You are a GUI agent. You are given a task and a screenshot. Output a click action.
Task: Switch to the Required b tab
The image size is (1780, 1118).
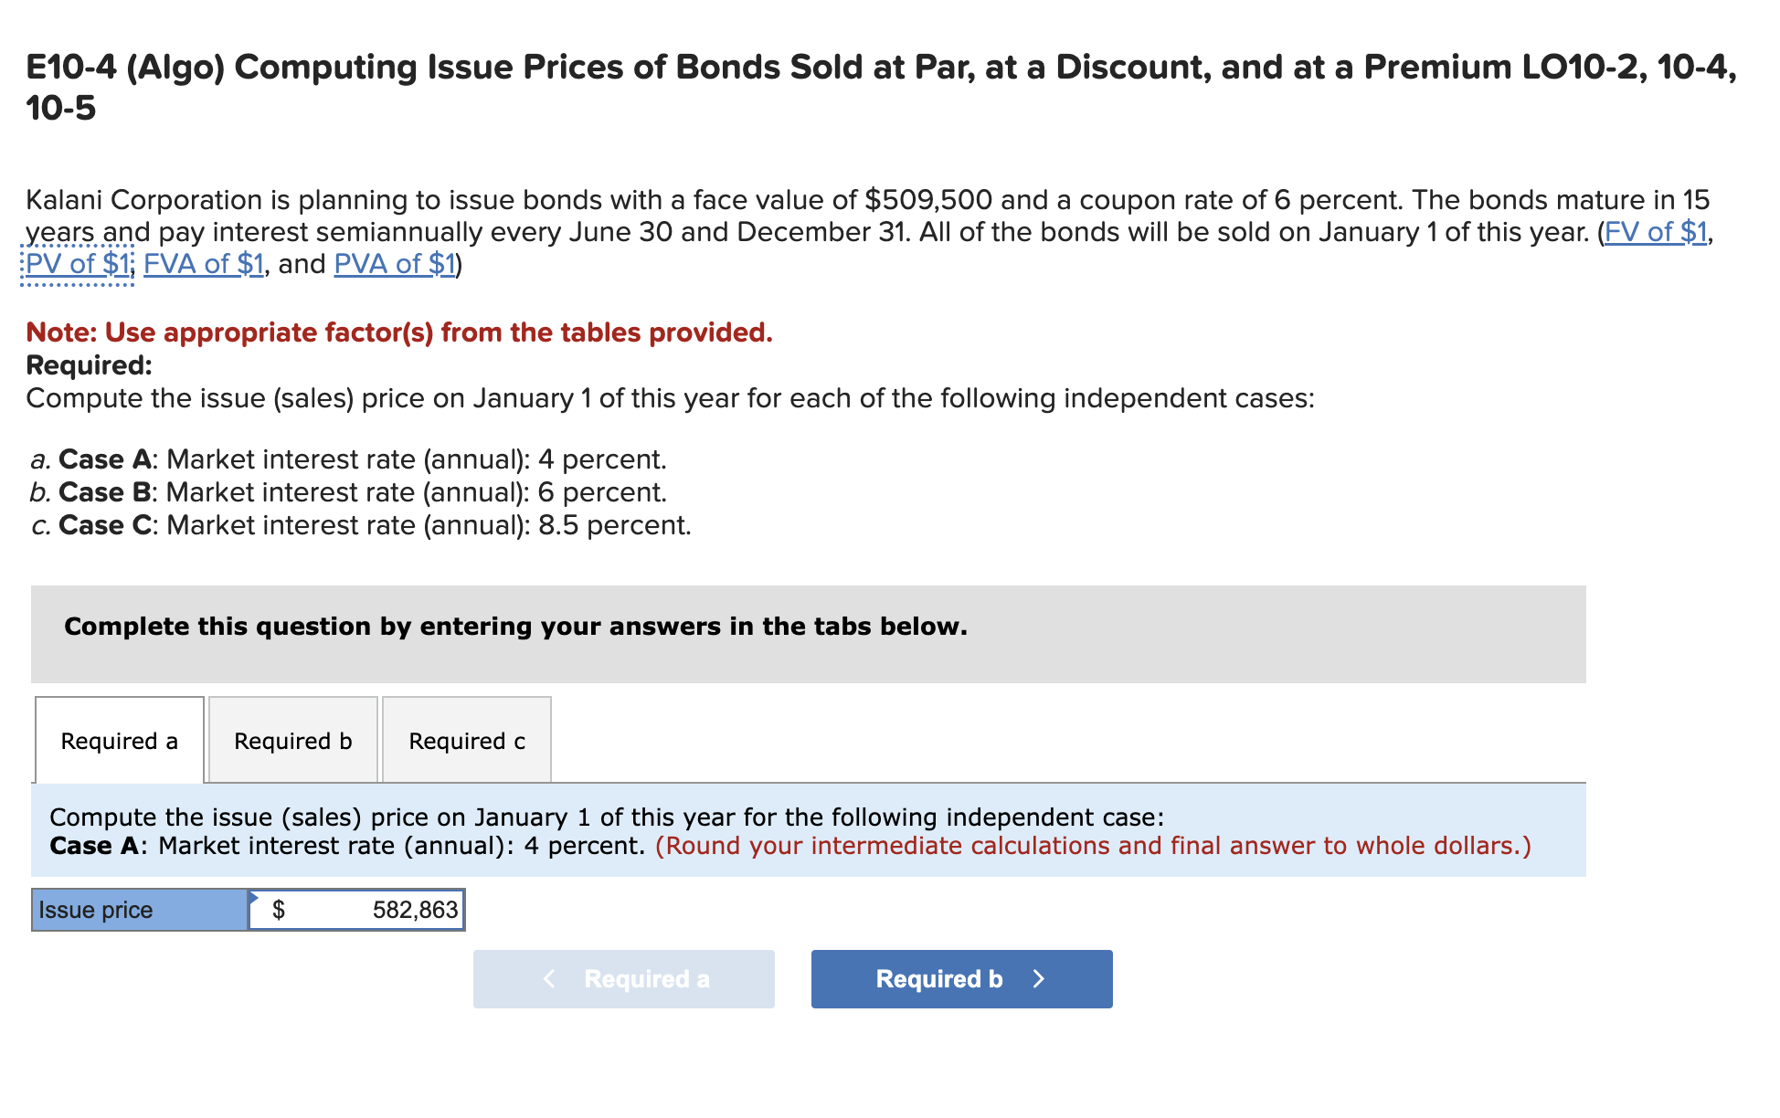click(292, 740)
